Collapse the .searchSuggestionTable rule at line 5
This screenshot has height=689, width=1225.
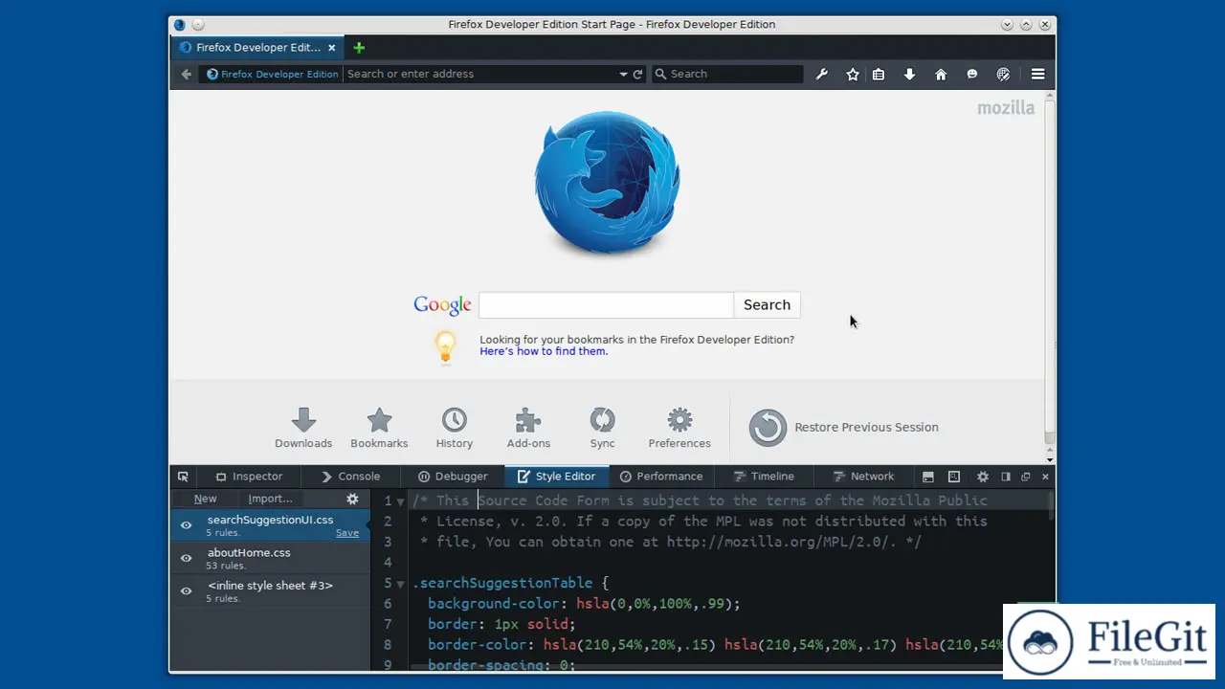pos(400,584)
